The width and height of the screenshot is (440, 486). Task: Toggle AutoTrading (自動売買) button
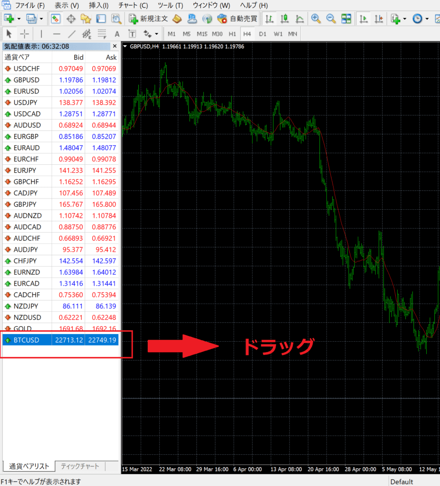[x=237, y=19]
